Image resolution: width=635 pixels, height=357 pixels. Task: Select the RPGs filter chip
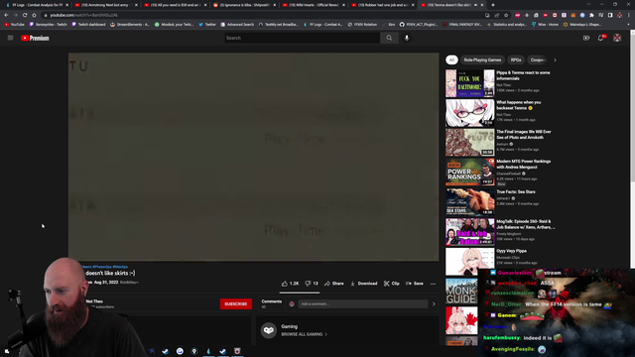pos(516,59)
